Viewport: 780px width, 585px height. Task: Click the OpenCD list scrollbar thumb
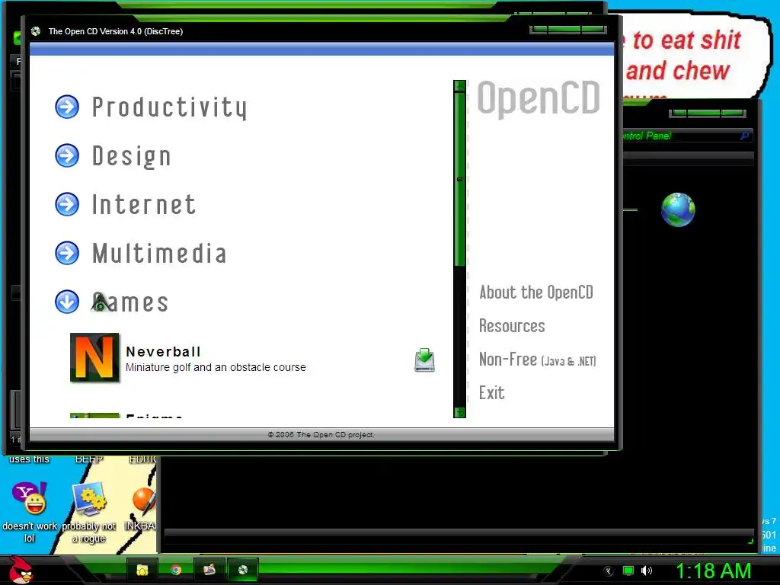coord(459,179)
